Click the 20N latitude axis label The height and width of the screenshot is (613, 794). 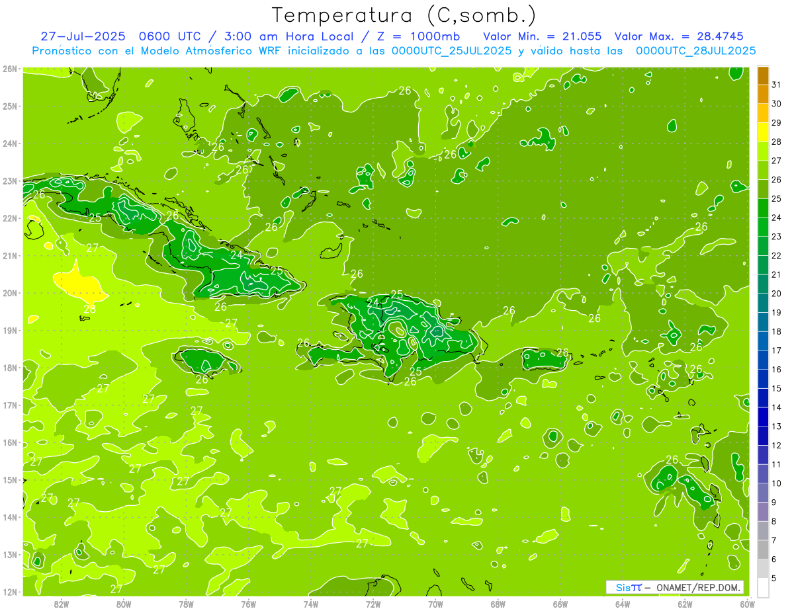[9, 293]
